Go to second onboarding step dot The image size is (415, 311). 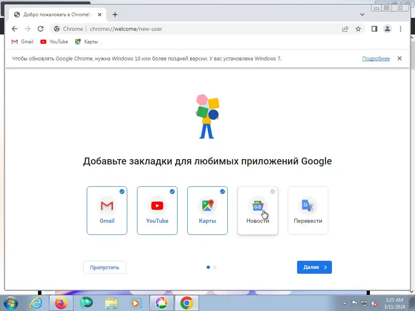pos(215,267)
